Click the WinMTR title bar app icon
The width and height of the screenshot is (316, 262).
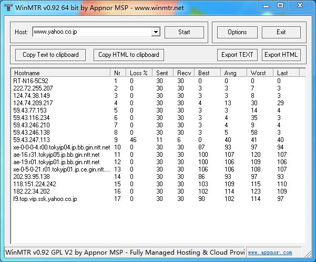coord(8,7)
